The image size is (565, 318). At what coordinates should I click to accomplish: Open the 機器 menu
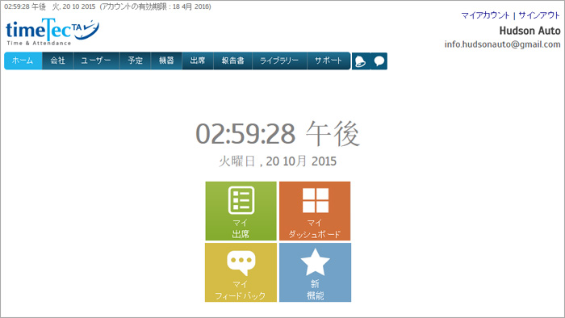pos(166,61)
